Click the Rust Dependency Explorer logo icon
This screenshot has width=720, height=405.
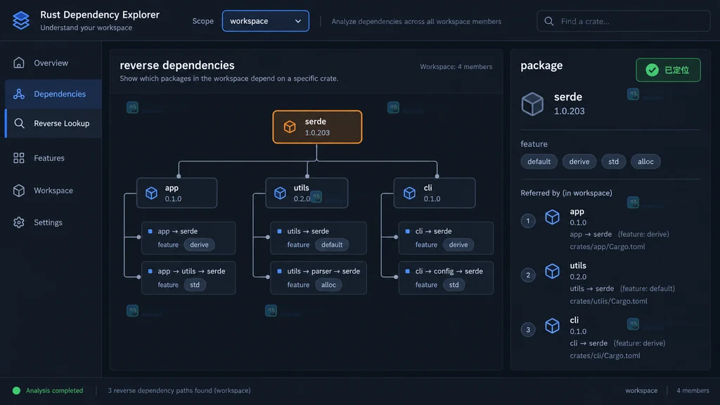(21, 20)
